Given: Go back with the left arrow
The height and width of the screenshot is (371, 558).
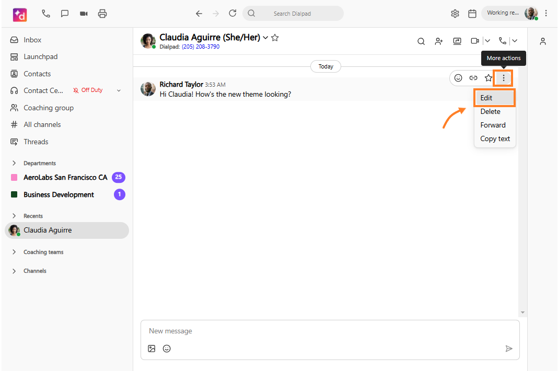Looking at the screenshot, I should pyautogui.click(x=199, y=14).
